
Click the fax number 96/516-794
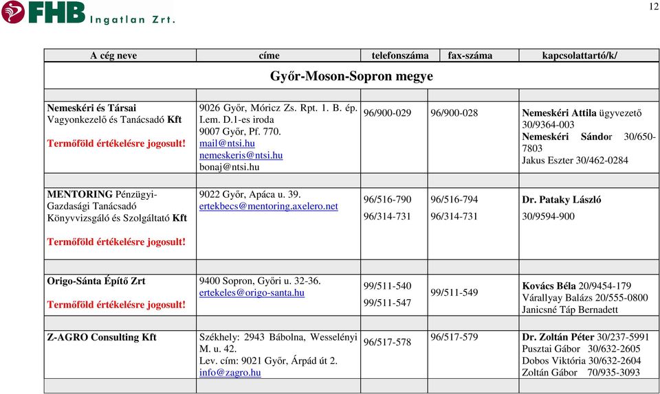pyautogui.click(x=454, y=200)
